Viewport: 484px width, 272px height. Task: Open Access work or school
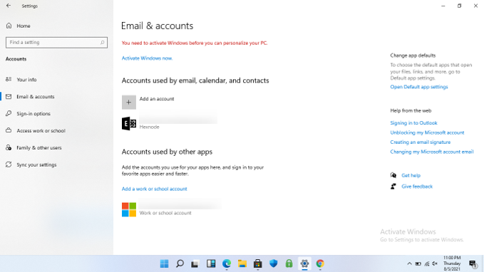41,131
